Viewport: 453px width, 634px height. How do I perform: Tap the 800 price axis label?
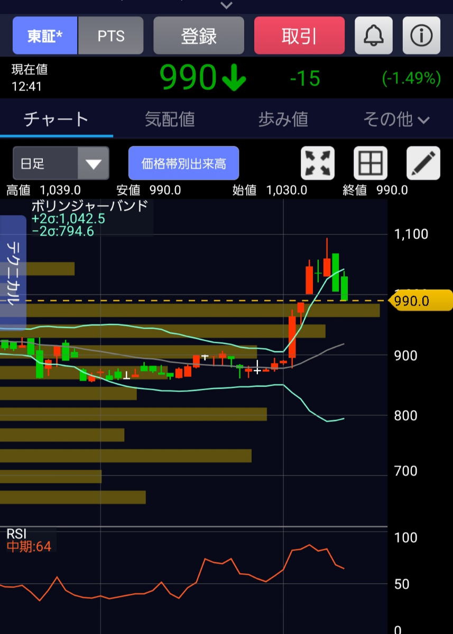406,415
